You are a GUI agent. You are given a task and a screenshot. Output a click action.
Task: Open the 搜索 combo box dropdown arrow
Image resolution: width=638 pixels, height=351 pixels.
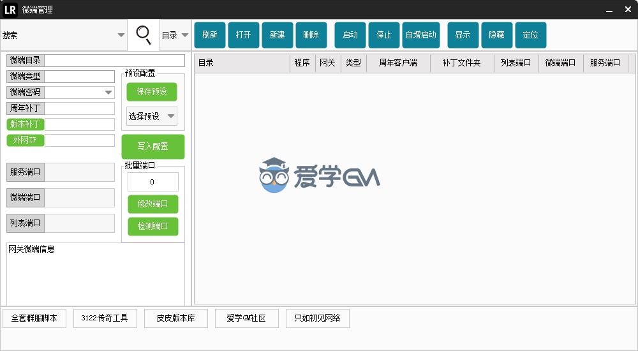(x=121, y=35)
